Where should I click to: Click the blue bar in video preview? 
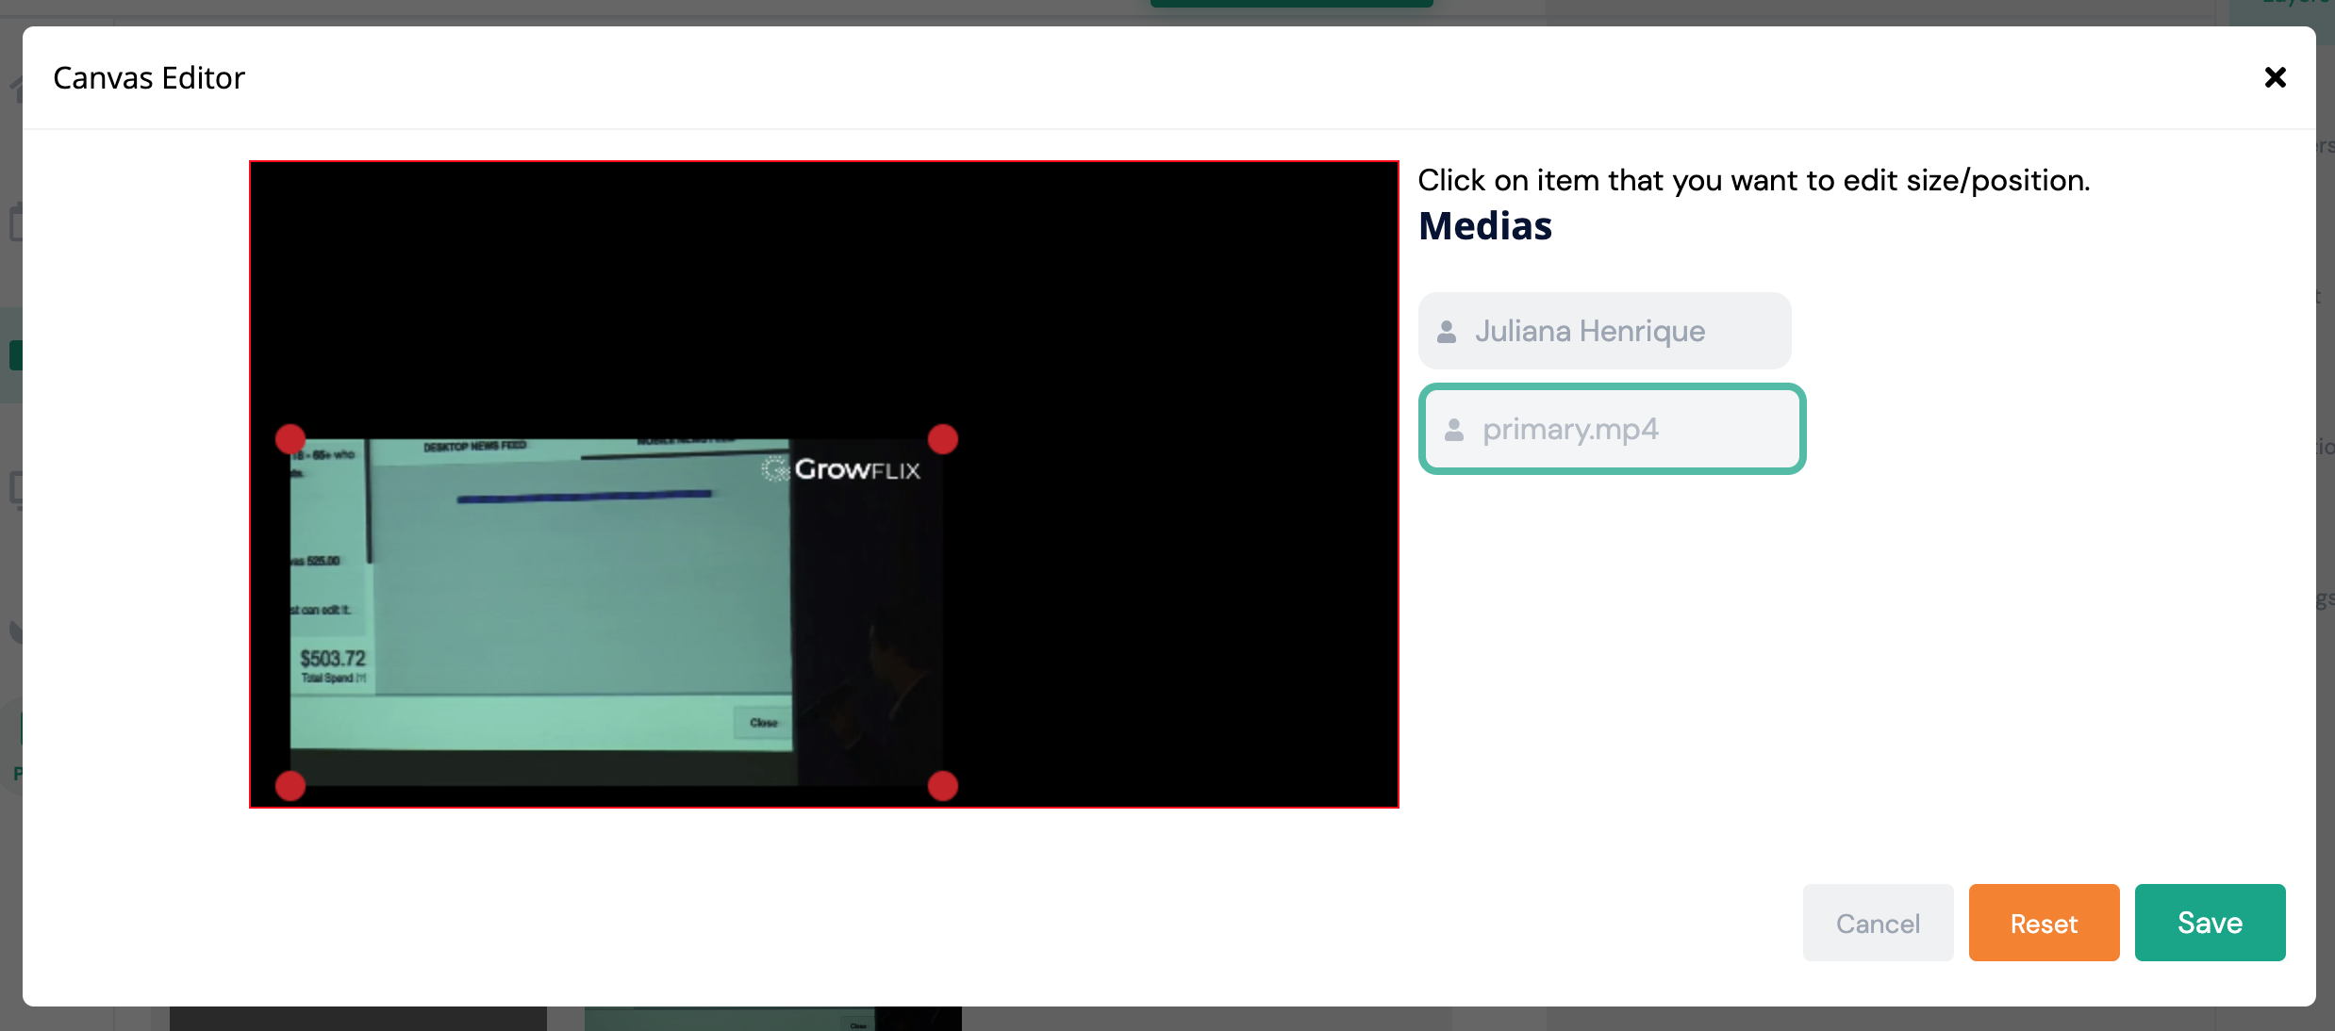(x=584, y=496)
